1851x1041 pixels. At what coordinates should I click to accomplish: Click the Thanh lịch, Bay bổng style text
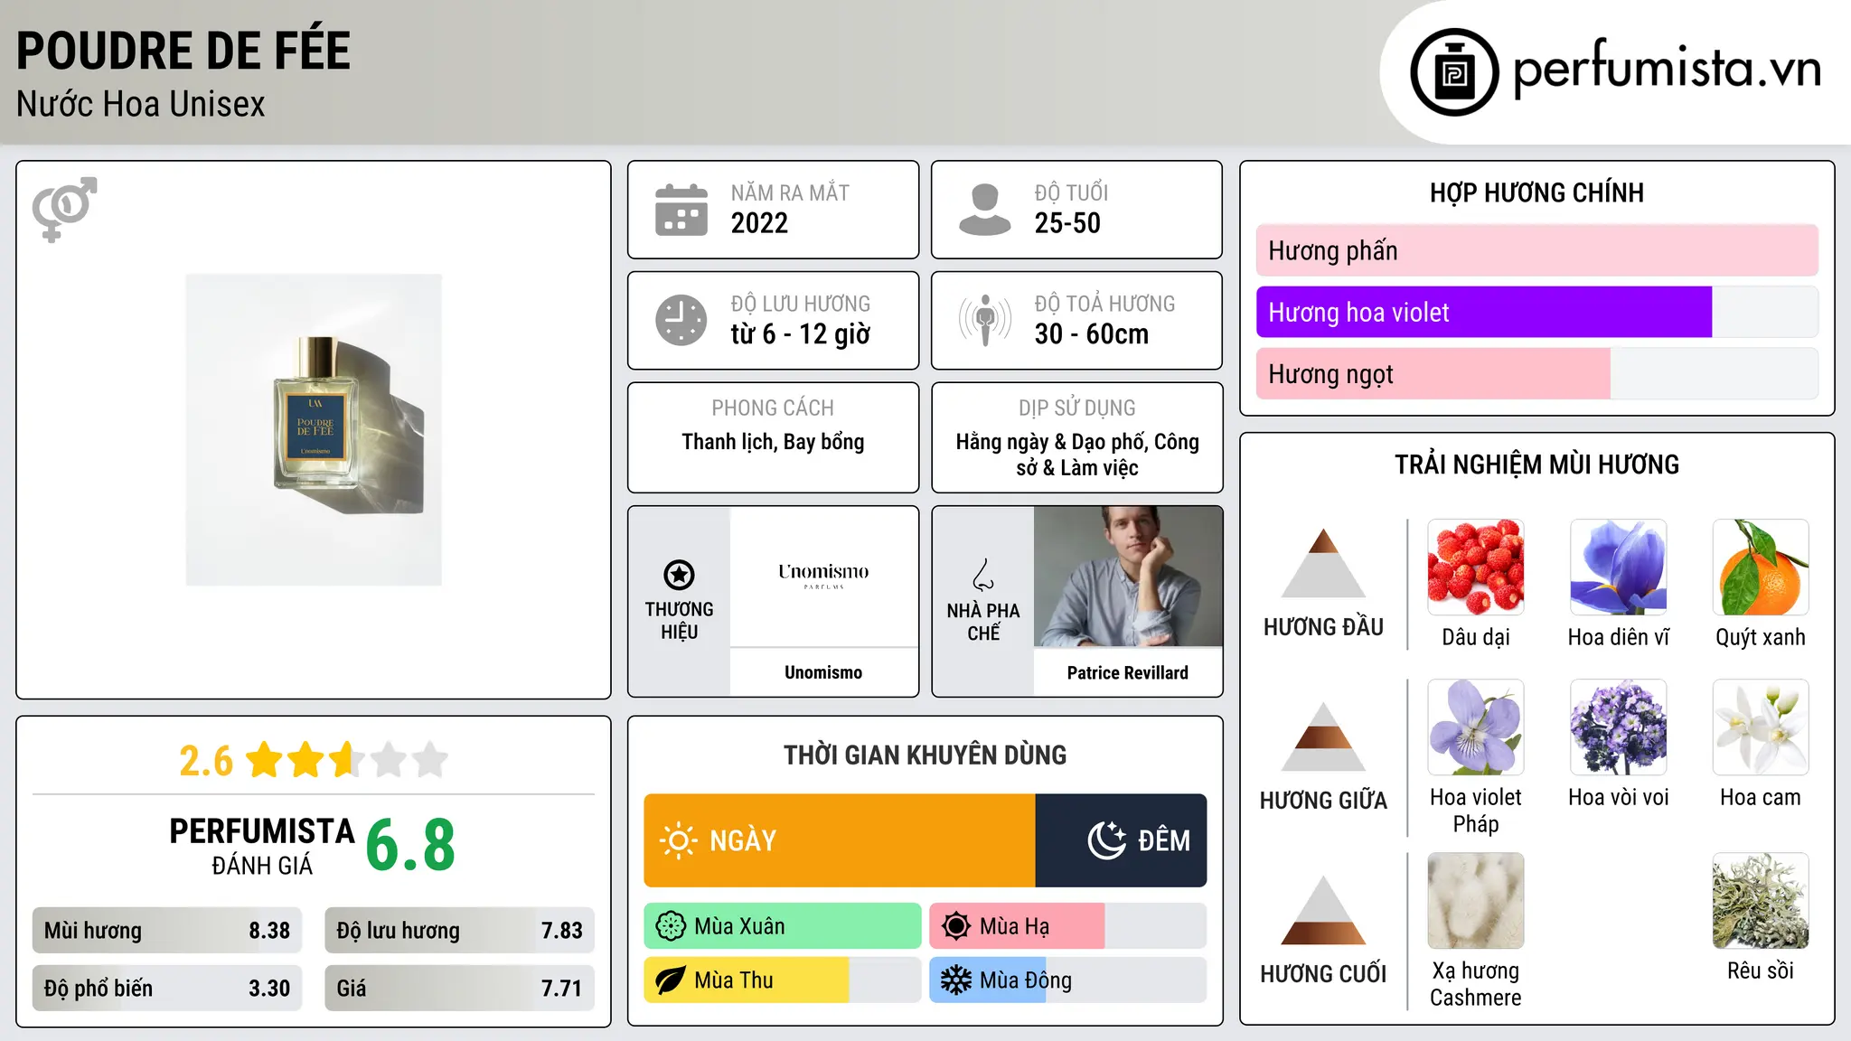tap(773, 442)
